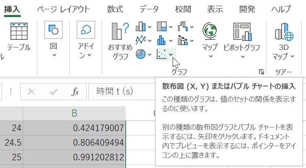Image resolution: width=306 pixels, height=168 pixels.
Task: Open the fx insert function dialog
Action: 75,91
